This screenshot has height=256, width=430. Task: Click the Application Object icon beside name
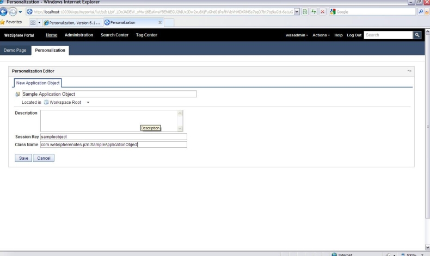point(17,94)
